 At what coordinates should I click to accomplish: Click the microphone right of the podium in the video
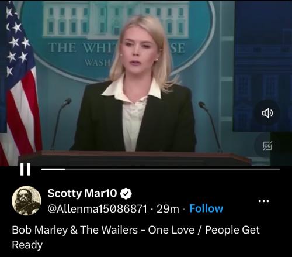click(210, 126)
